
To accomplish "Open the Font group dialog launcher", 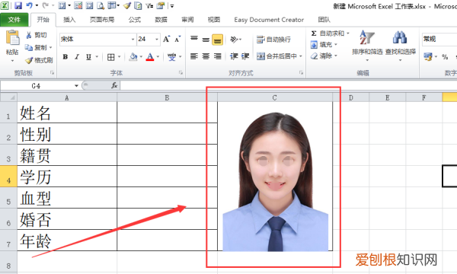I will click(181, 73).
